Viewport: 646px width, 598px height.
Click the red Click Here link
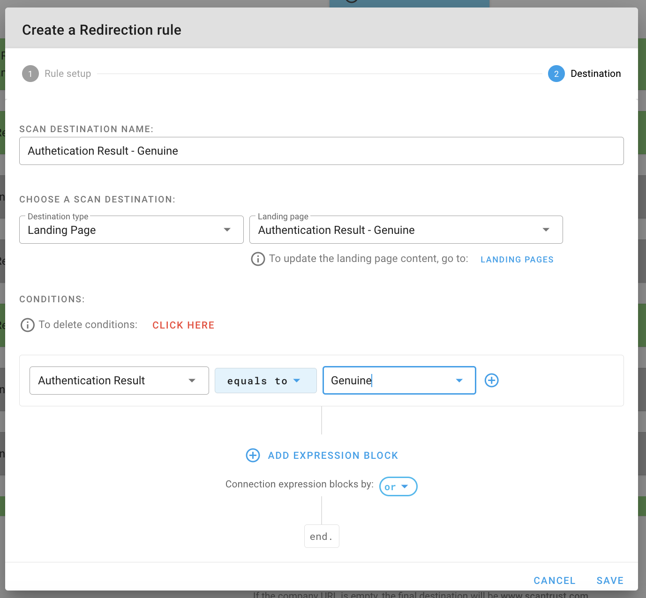point(183,325)
